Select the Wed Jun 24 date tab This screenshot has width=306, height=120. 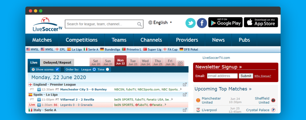[145, 62]
